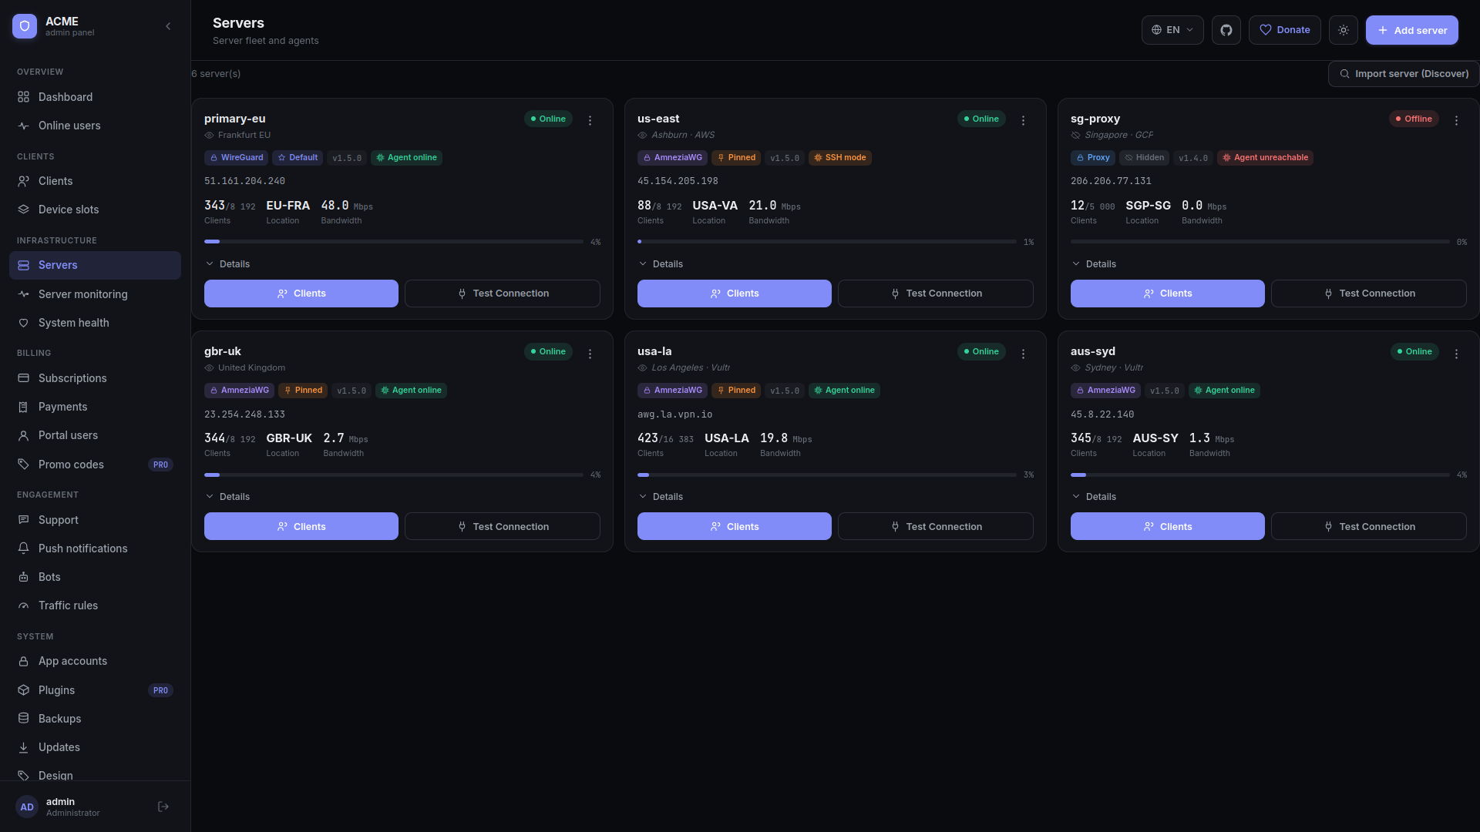Toggle visibility eye on usa-la Los Angeles

(x=642, y=368)
